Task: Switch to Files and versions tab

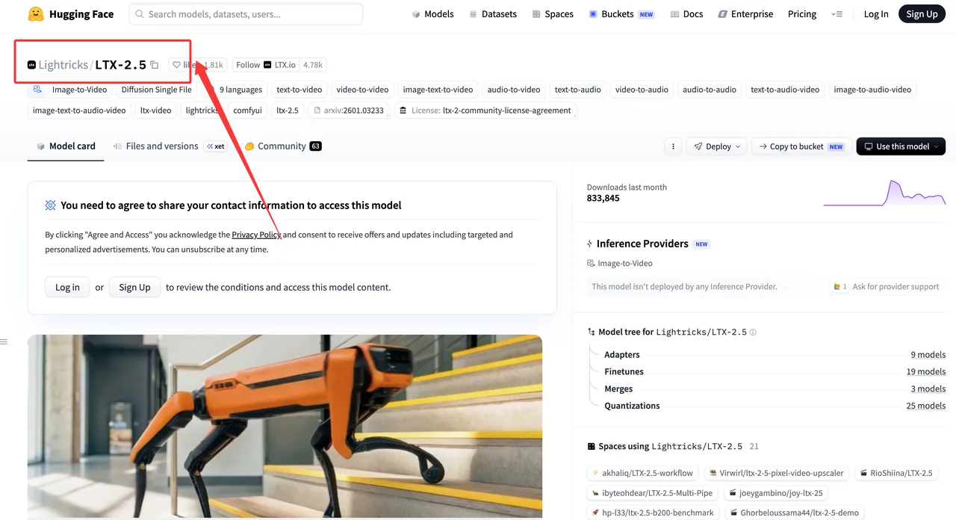Action: click(169, 146)
